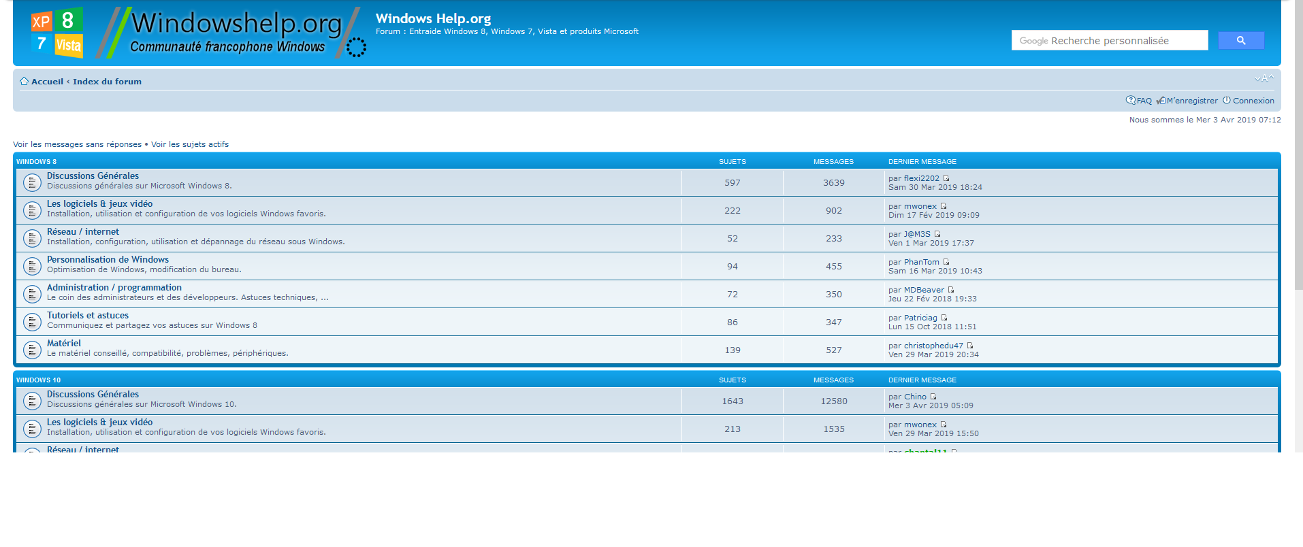Image resolution: width=1303 pixels, height=547 pixels.
Task: Open Personnalisation de Windows forum
Action: coord(108,260)
